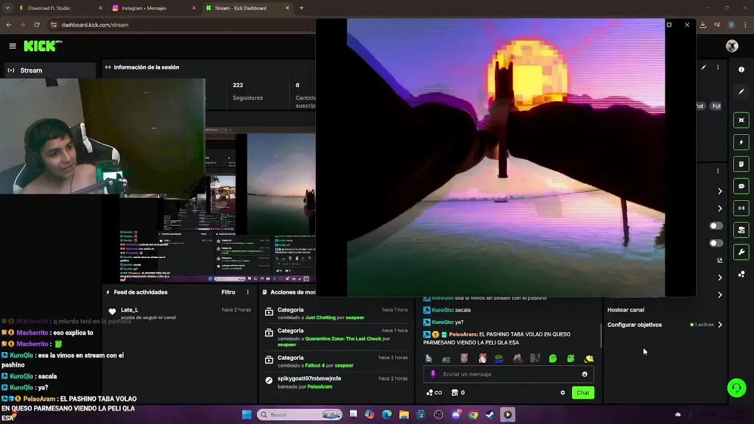Viewport: 754px width, 424px height.
Task: Open chat settings gear icon
Action: [x=563, y=393]
